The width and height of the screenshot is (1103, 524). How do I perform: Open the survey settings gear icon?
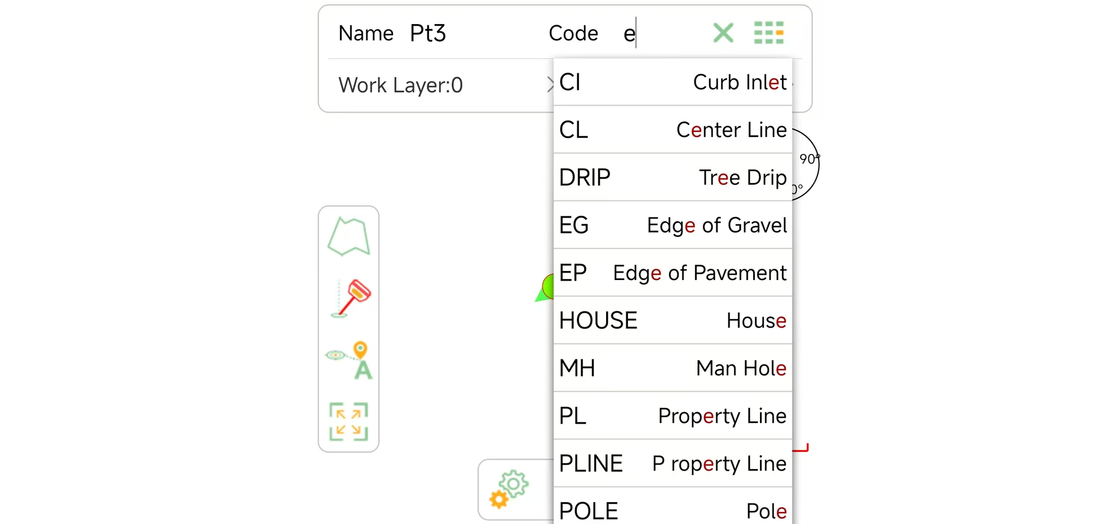tap(510, 488)
